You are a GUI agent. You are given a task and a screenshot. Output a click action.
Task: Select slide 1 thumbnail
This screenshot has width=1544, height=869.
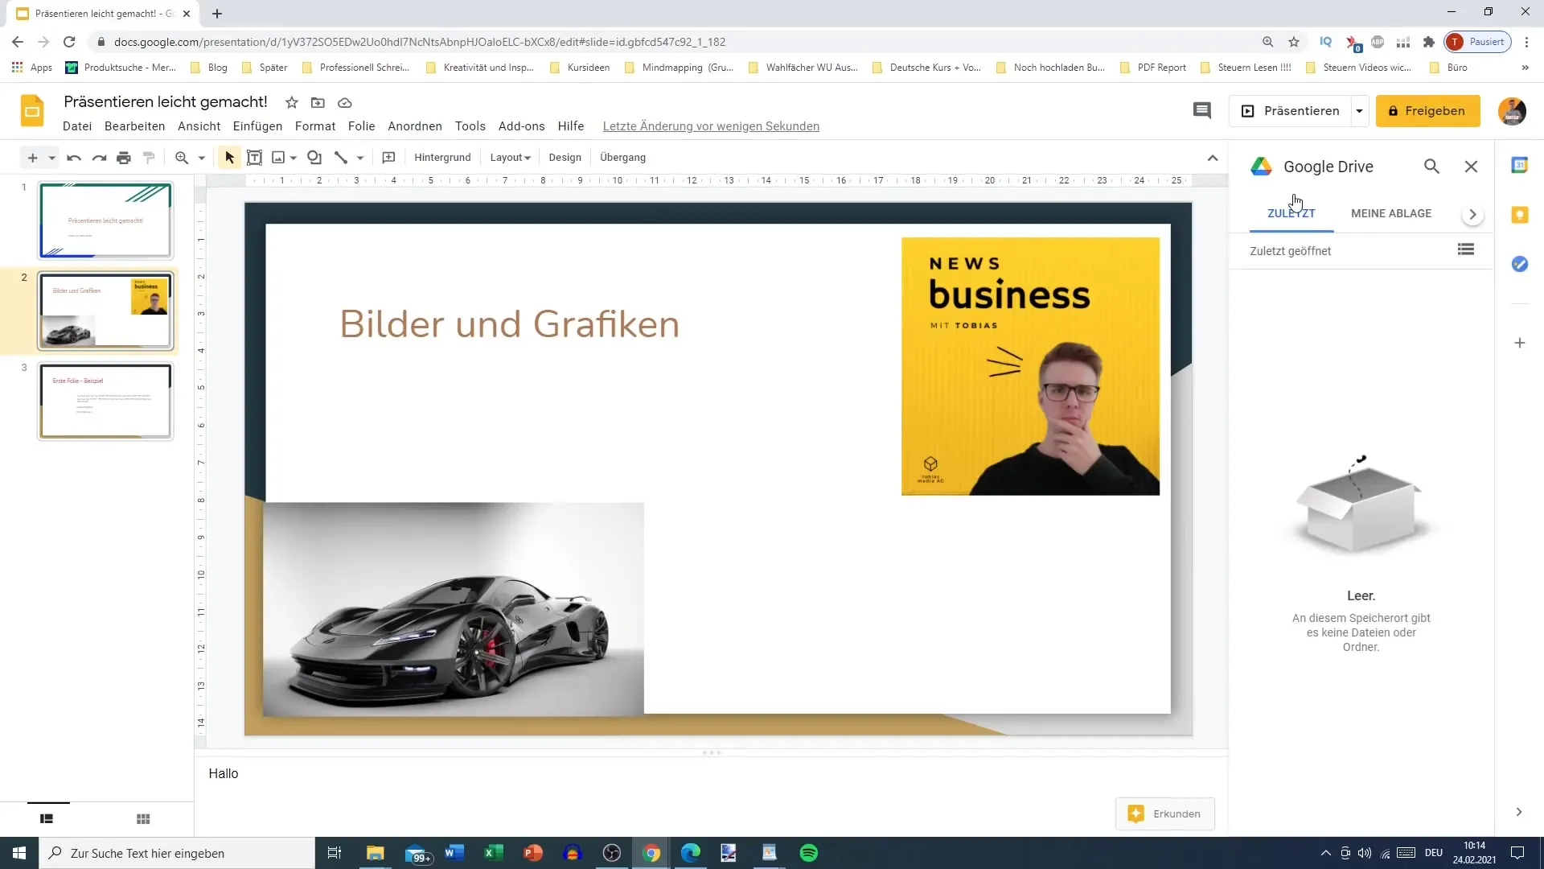pyautogui.click(x=105, y=220)
